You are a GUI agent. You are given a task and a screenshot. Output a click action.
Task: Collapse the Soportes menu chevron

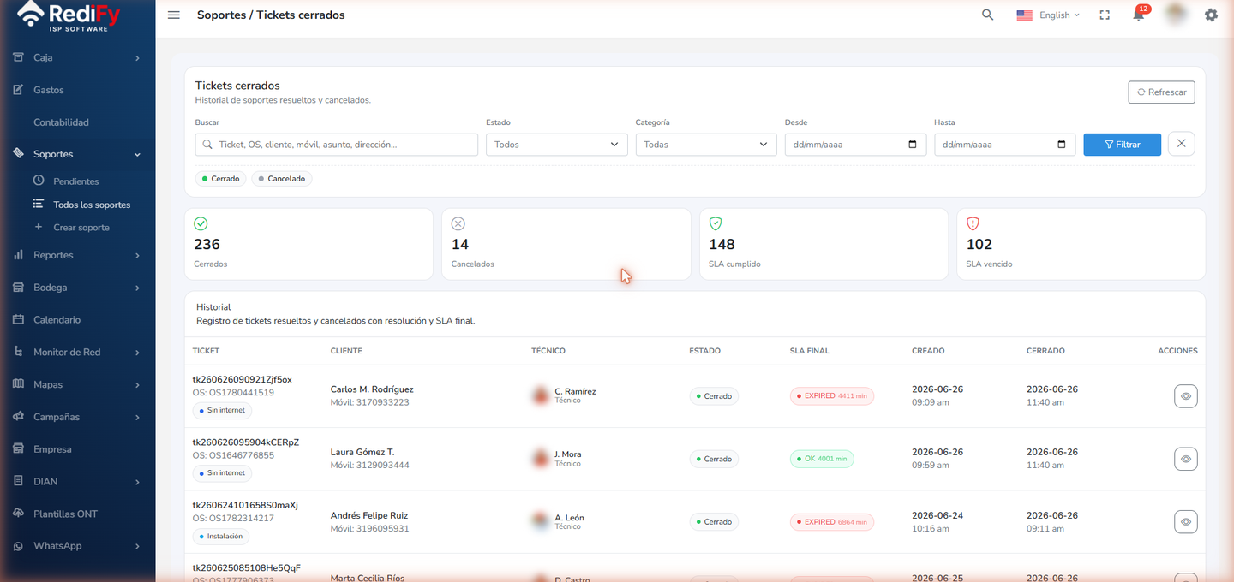tap(137, 155)
